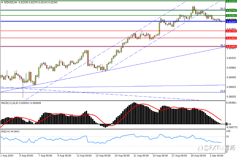Screen dimensions: 238x158
Task: Click the 9 Aug 00:00 date label
Action: click(x=64, y=155)
